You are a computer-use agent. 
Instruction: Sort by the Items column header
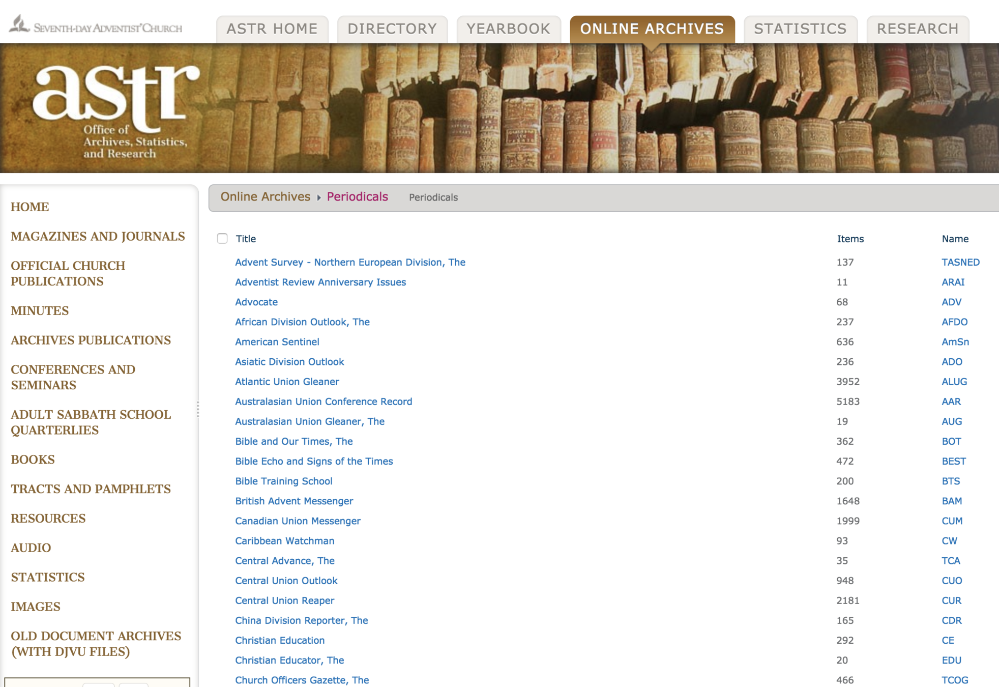850,239
